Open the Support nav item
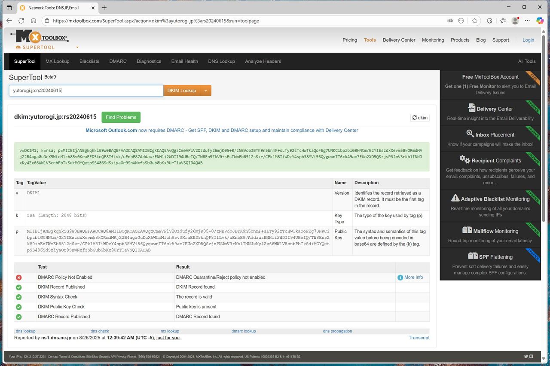Image resolution: width=550 pixels, height=366 pixels. (x=501, y=40)
